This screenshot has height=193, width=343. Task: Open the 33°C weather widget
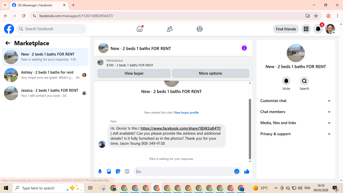tap(260, 188)
